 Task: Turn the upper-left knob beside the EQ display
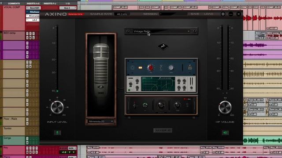(x=137, y=81)
